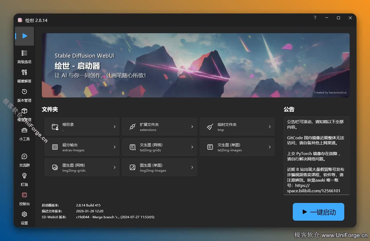
Task: Switch to 控制台 sidebar label
Action: pyautogui.click(x=24, y=204)
